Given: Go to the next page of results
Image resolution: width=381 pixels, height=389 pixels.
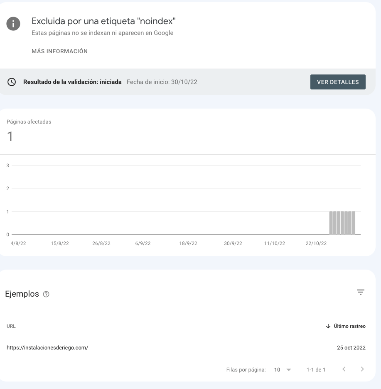Looking at the screenshot, I should [362, 369].
